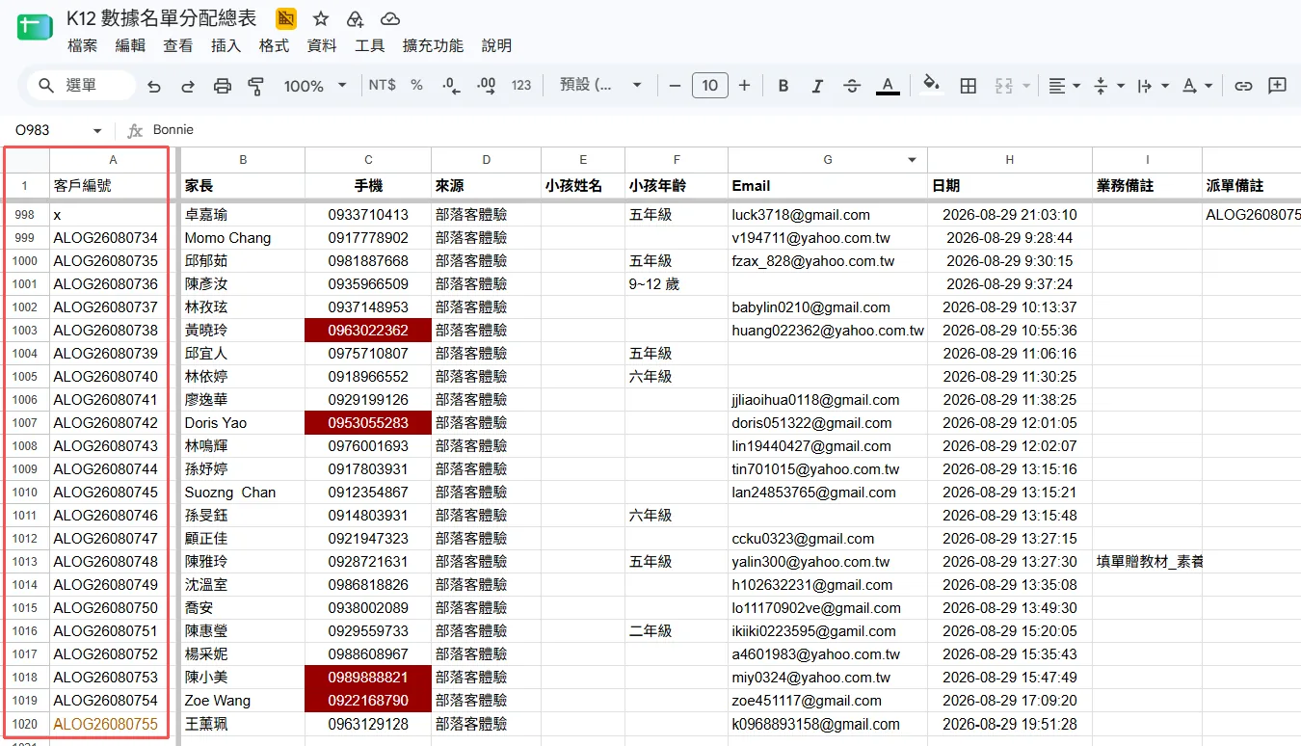1301x746 pixels.
Task: Open the 資料 menu
Action: (x=322, y=45)
